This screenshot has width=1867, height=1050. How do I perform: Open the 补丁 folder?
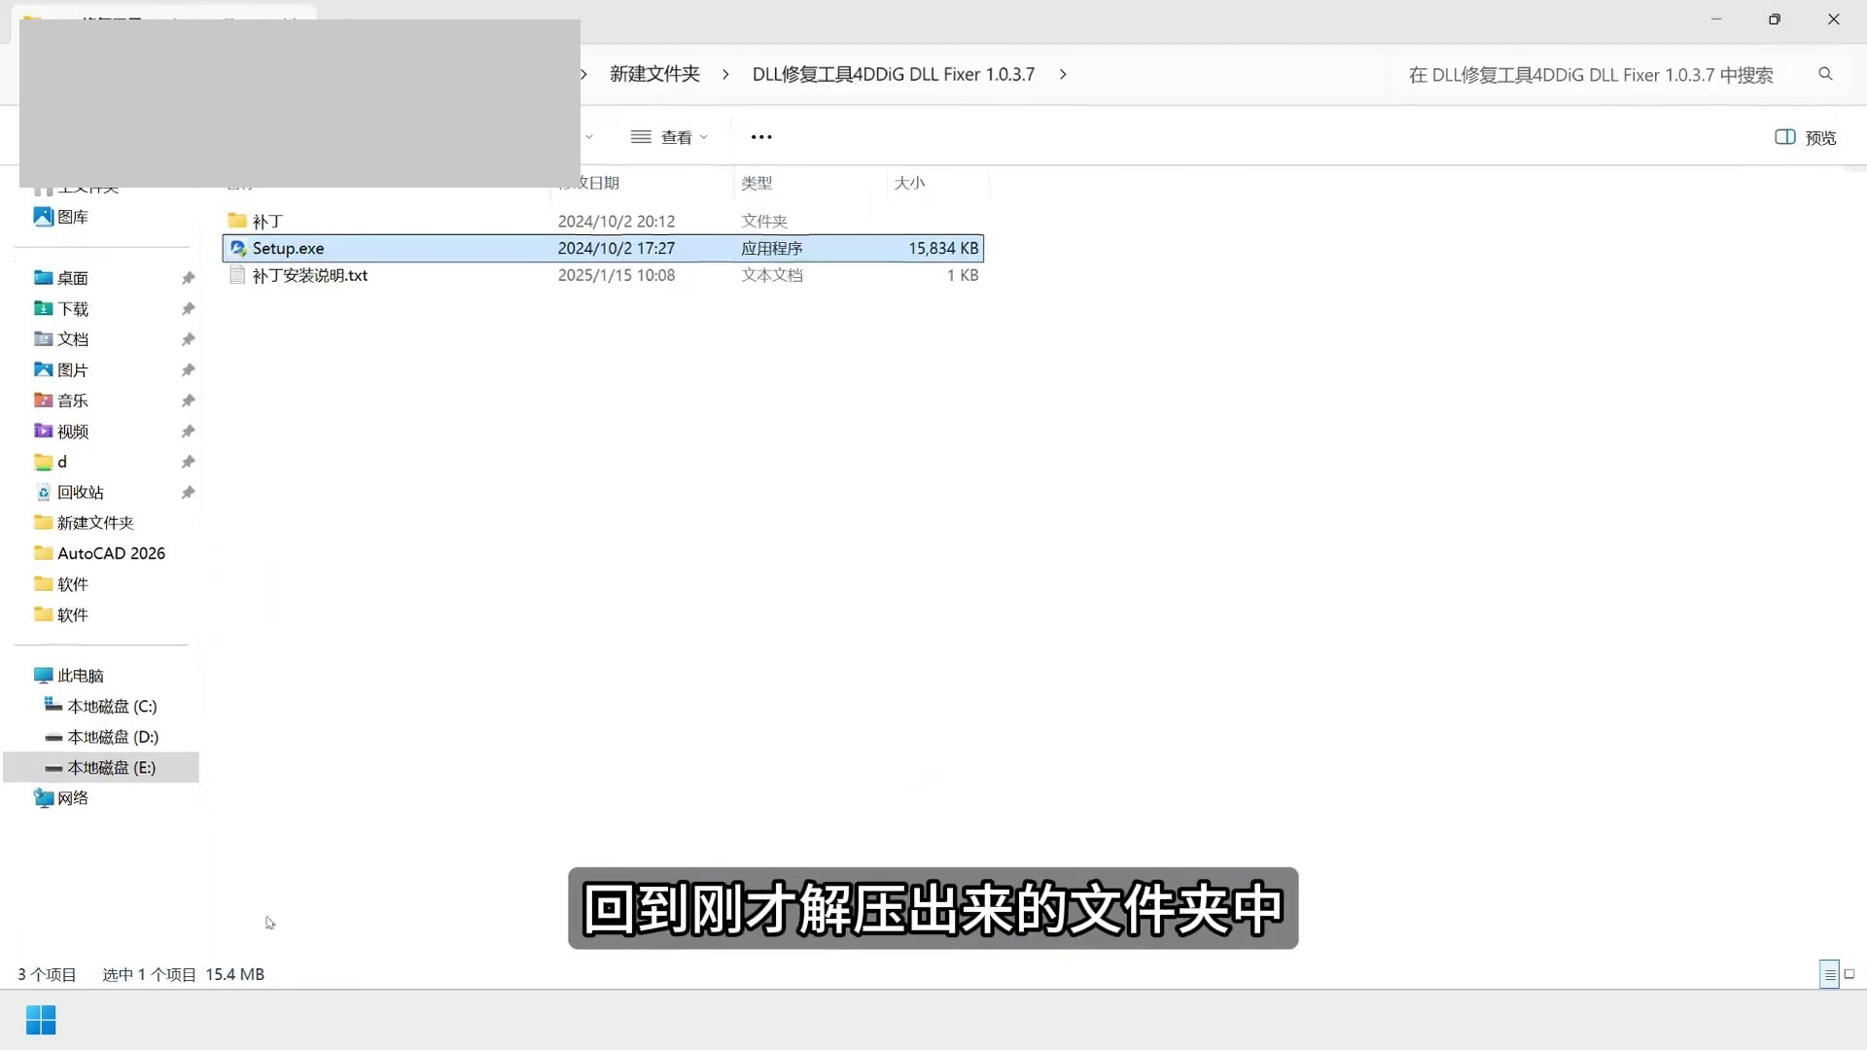tap(267, 221)
